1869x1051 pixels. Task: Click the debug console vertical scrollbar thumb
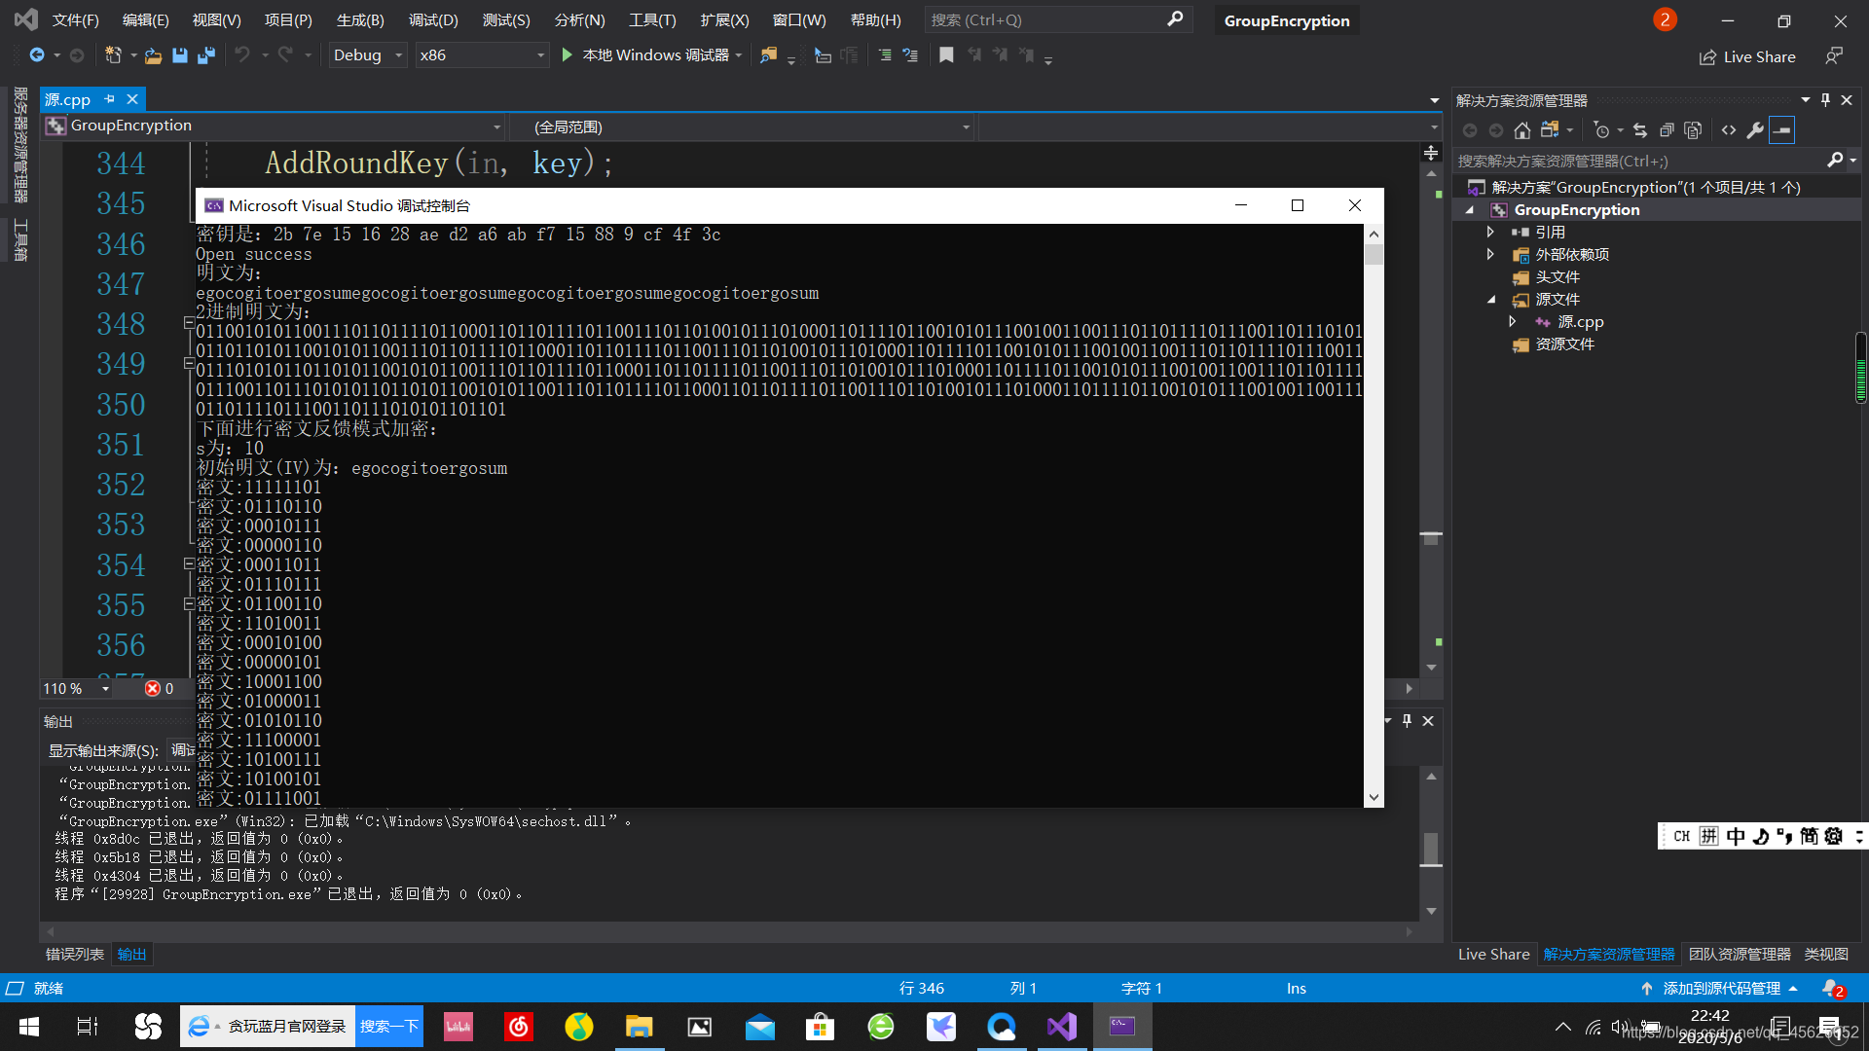pos(1374,255)
